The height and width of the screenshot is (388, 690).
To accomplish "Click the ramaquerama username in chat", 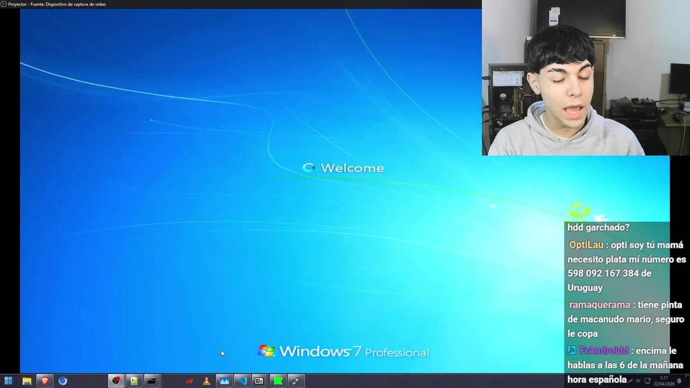I will tap(599, 304).
